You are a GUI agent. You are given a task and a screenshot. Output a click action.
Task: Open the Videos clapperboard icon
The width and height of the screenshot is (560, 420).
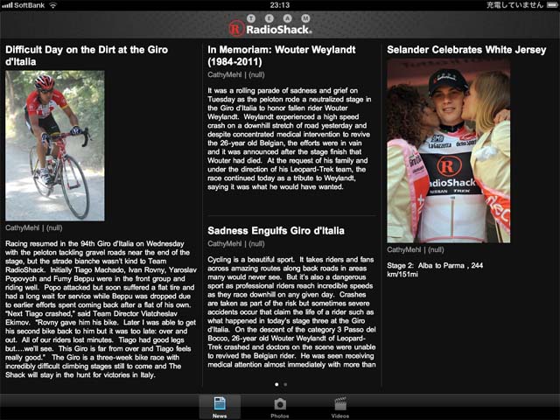(x=340, y=403)
